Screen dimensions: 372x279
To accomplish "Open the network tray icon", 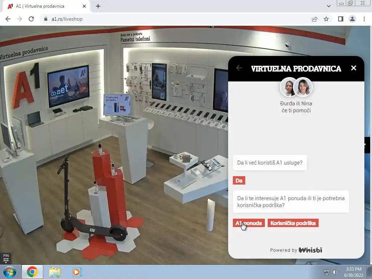I will tap(327, 272).
